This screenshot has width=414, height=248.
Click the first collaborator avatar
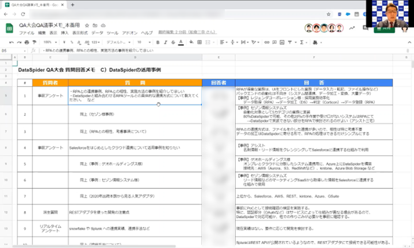click(309, 28)
